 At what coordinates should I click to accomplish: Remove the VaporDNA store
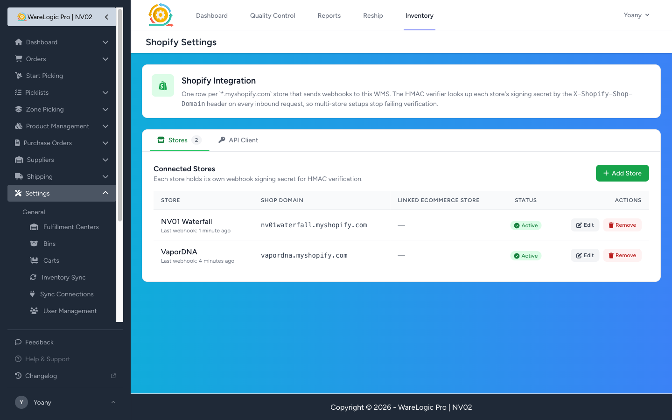[x=623, y=255]
